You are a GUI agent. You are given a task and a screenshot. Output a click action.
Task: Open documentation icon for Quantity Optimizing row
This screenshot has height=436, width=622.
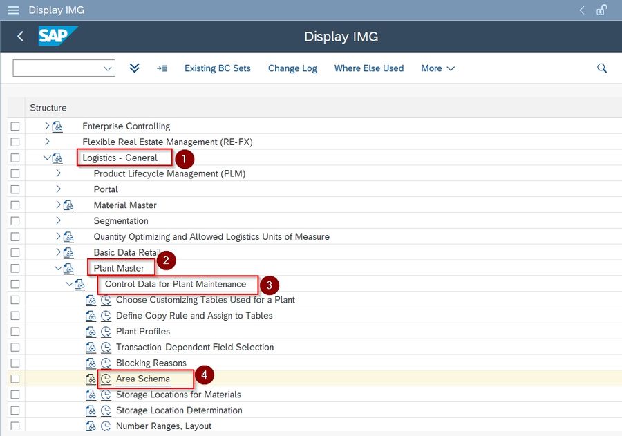[68, 237]
